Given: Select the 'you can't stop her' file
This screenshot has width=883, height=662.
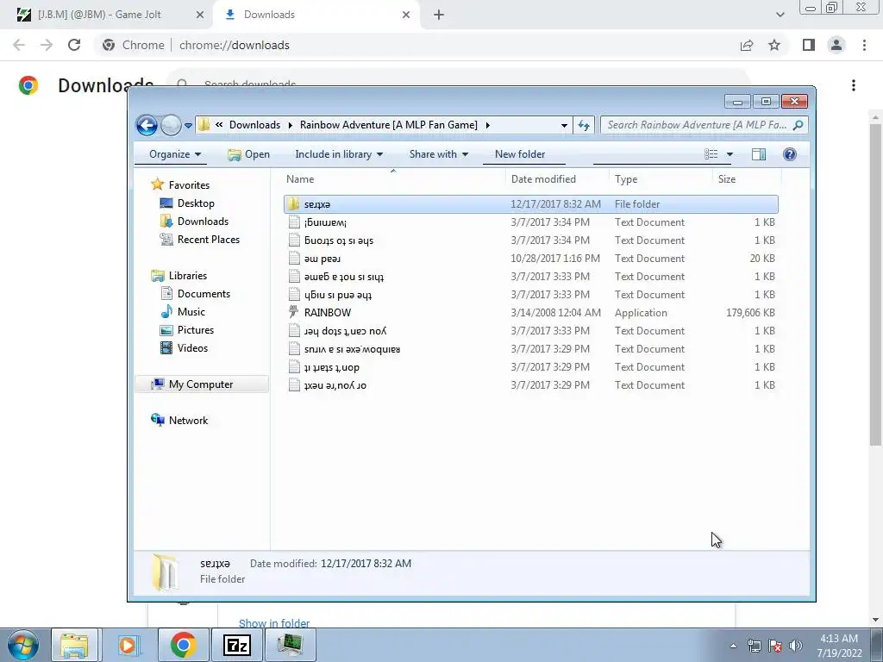Looking at the screenshot, I should coord(531,331).
